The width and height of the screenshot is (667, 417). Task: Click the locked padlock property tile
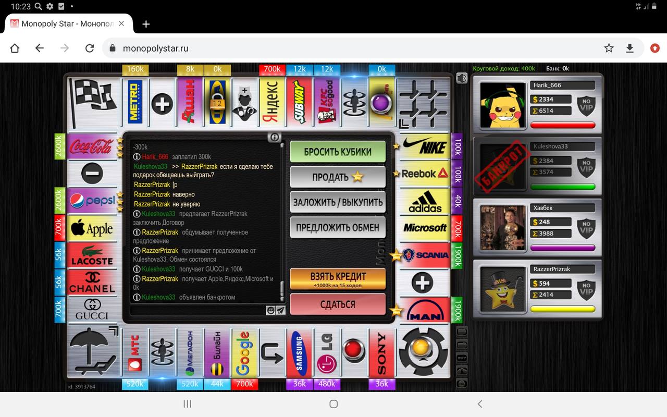(x=217, y=102)
